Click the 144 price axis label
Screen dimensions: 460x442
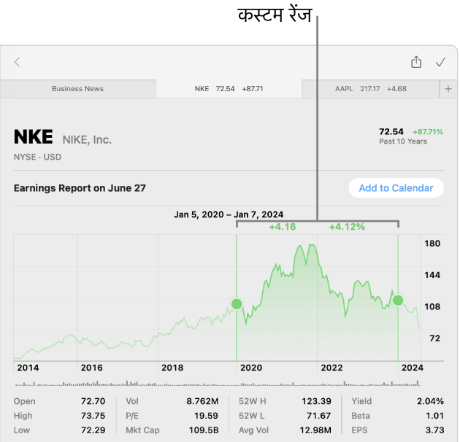[432, 275]
